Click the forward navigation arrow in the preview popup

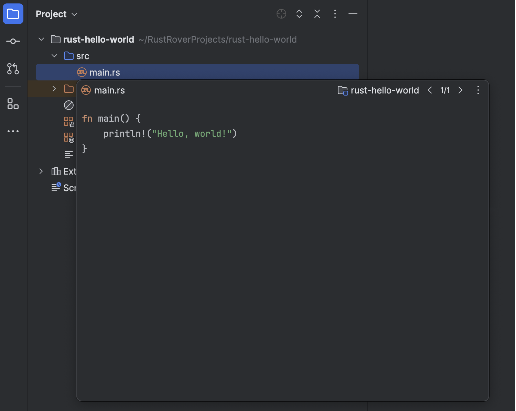[x=461, y=90]
